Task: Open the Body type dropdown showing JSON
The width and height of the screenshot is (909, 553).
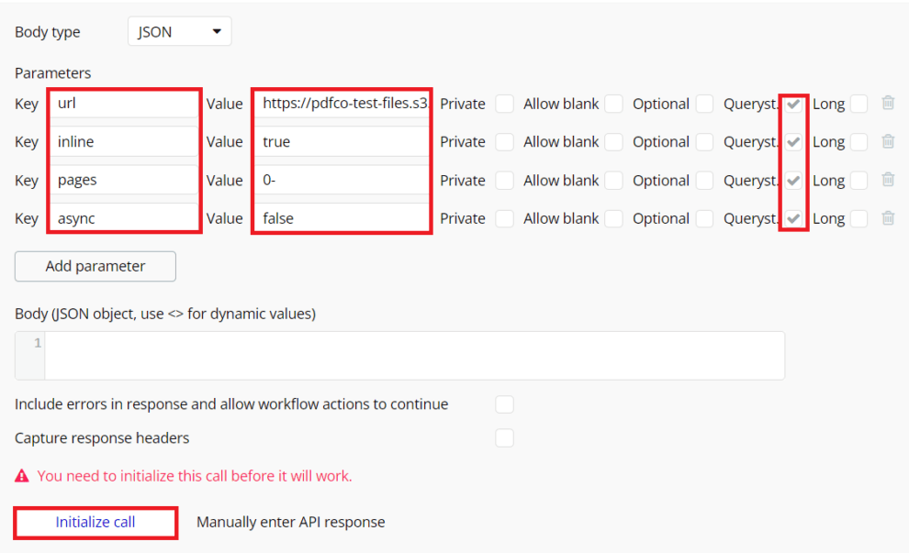Action: pos(179,30)
